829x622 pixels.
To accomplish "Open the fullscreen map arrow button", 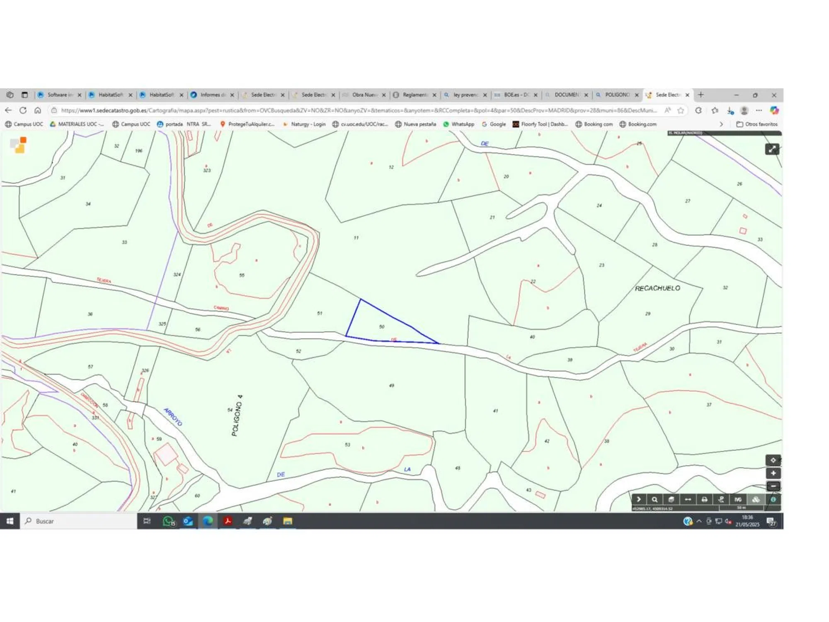I will [x=772, y=149].
